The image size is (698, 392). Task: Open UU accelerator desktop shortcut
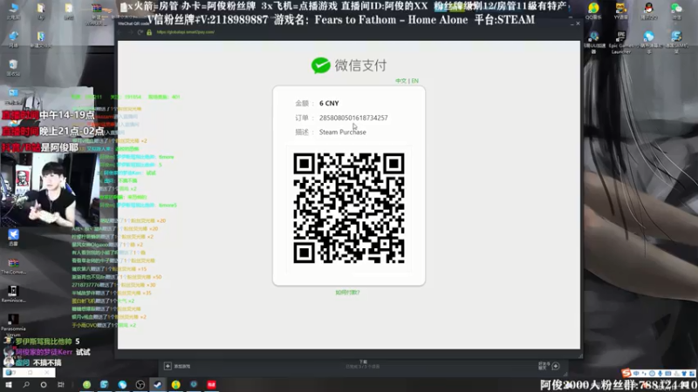(593, 42)
